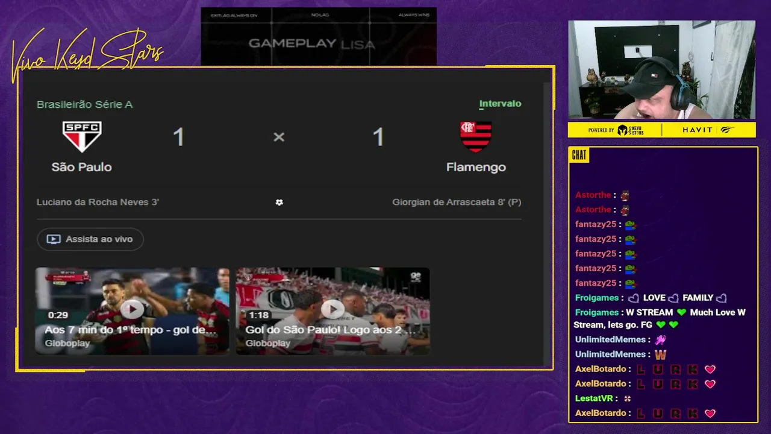
Task: Click scorer Luciano da Rocha Neves 3'
Action: [x=98, y=202]
